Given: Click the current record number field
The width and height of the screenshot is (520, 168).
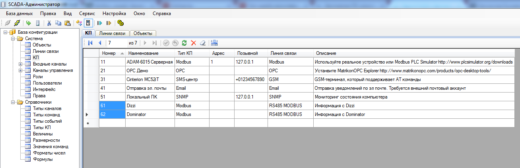Looking at the screenshot, I should coord(116,43).
